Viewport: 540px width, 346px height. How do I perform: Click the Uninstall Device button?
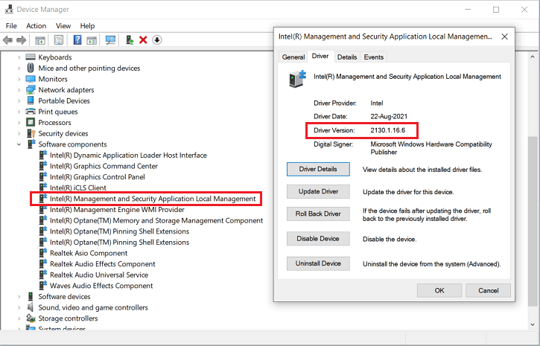318,263
